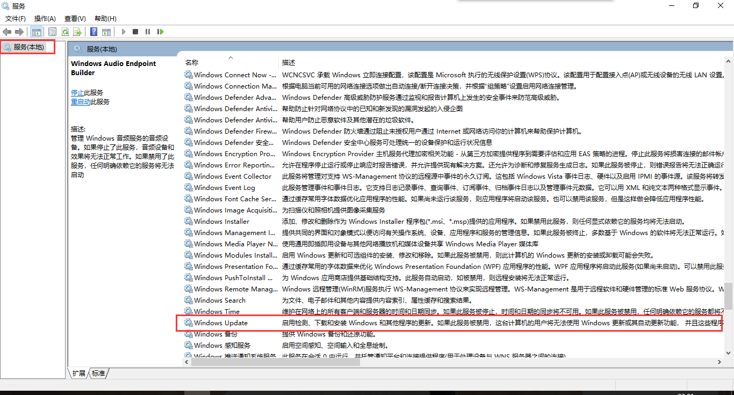The width and height of the screenshot is (734, 395).
Task: Select the Windows Defender Adva... service row
Action: point(454,97)
